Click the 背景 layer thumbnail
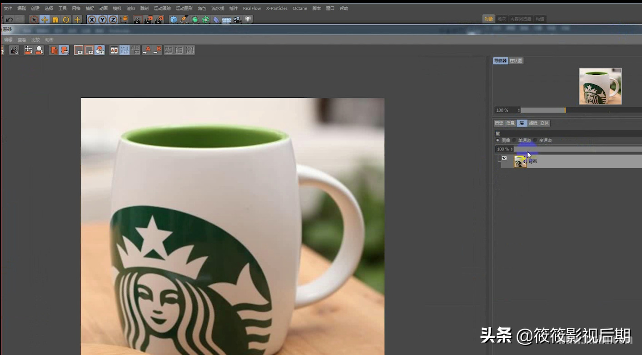Image resolution: width=642 pixels, height=355 pixels. pos(520,161)
